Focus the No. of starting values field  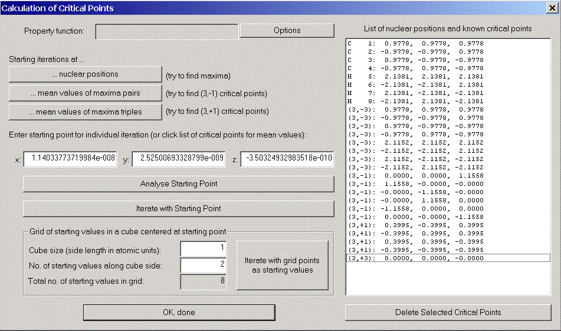tap(203, 266)
